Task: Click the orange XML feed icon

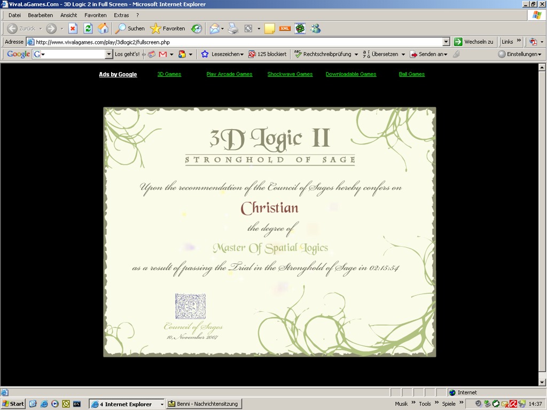Action: 285,28
